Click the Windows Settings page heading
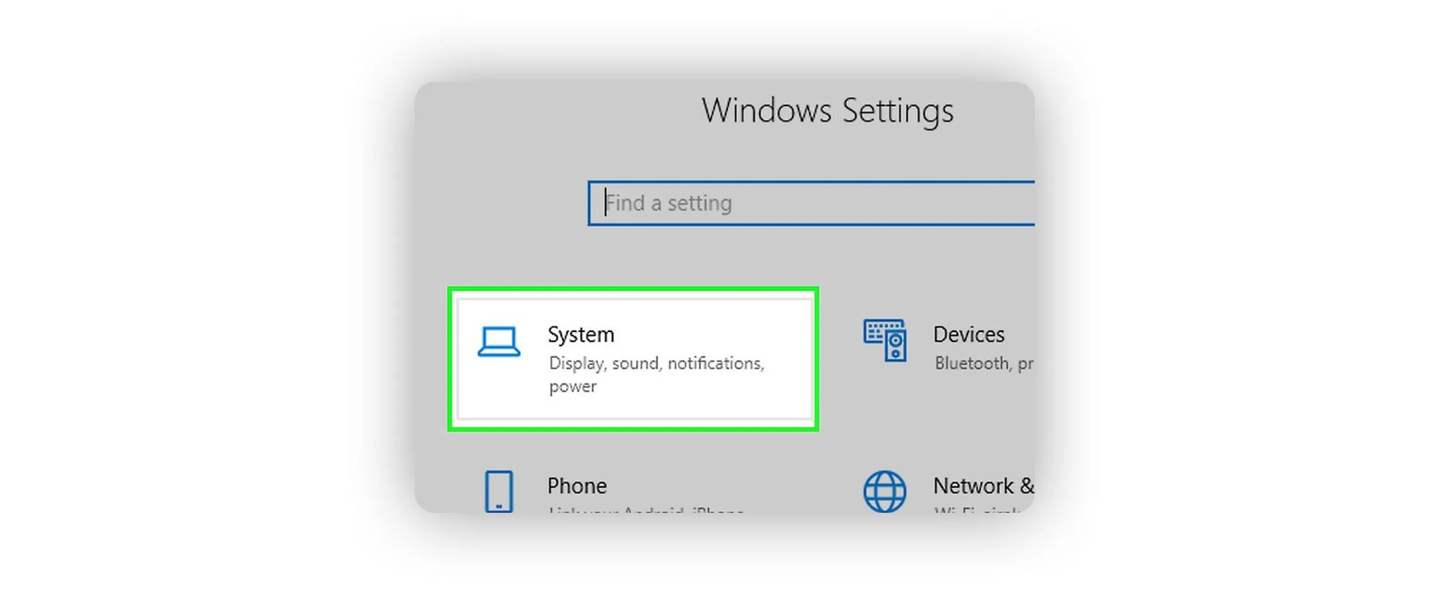The height and width of the screenshot is (595, 1450). 827,110
